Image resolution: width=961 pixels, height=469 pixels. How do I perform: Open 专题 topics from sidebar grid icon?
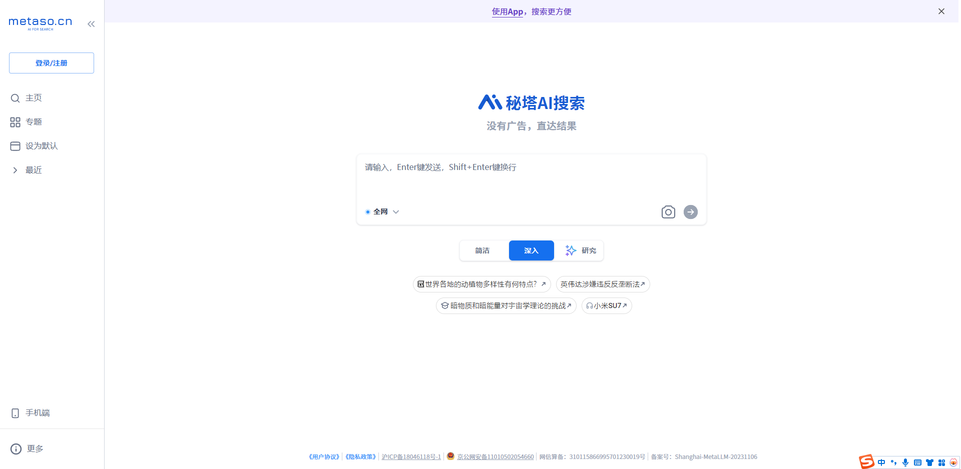tap(15, 121)
